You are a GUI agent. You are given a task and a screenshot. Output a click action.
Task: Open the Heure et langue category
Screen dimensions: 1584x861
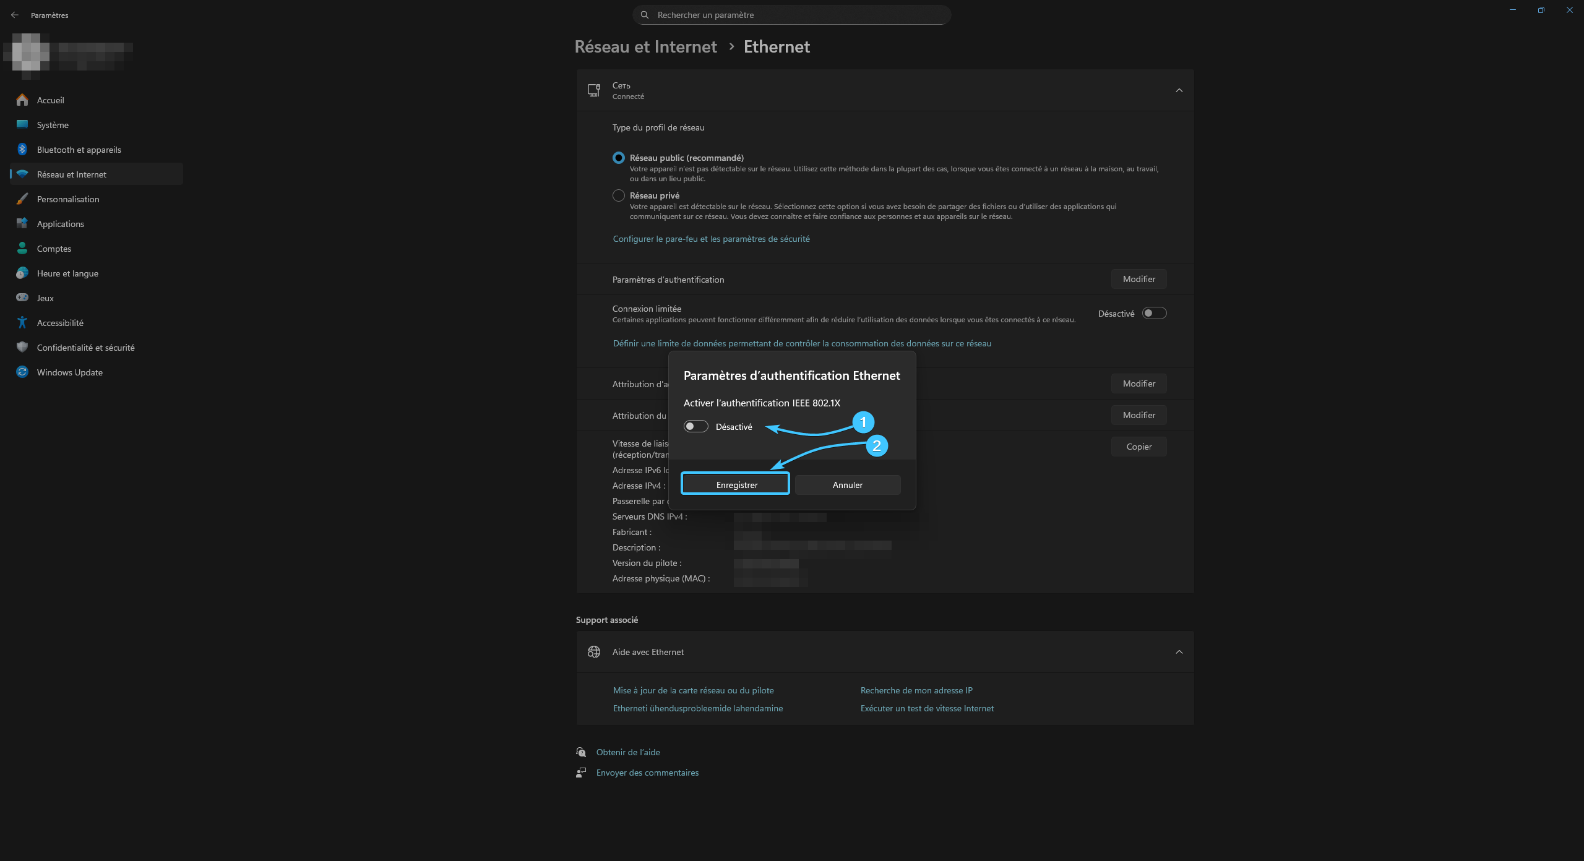(x=67, y=273)
